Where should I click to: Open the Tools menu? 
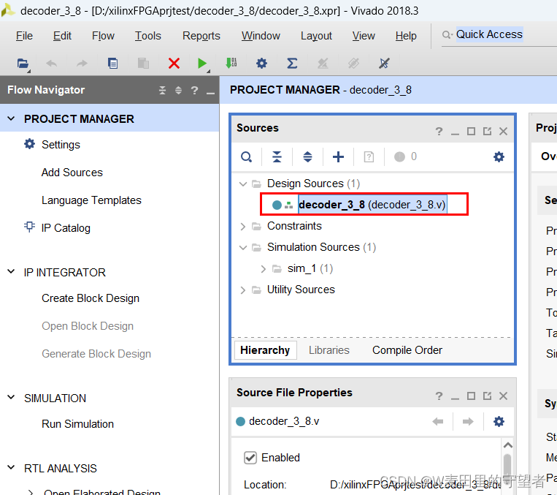pos(147,36)
